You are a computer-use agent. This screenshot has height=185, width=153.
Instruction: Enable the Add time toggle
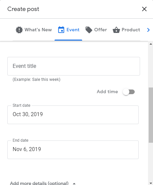[129, 92]
